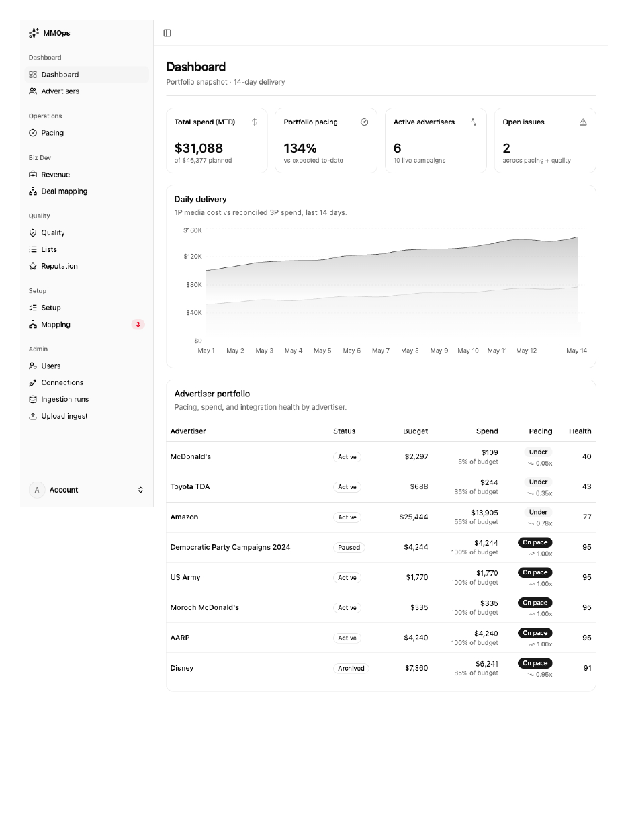Click Toyota TDA advertiser name
628x813 pixels.
point(190,487)
